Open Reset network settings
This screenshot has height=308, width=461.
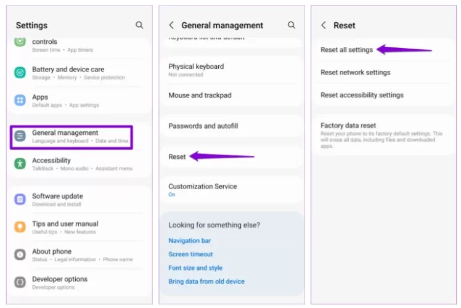(355, 73)
